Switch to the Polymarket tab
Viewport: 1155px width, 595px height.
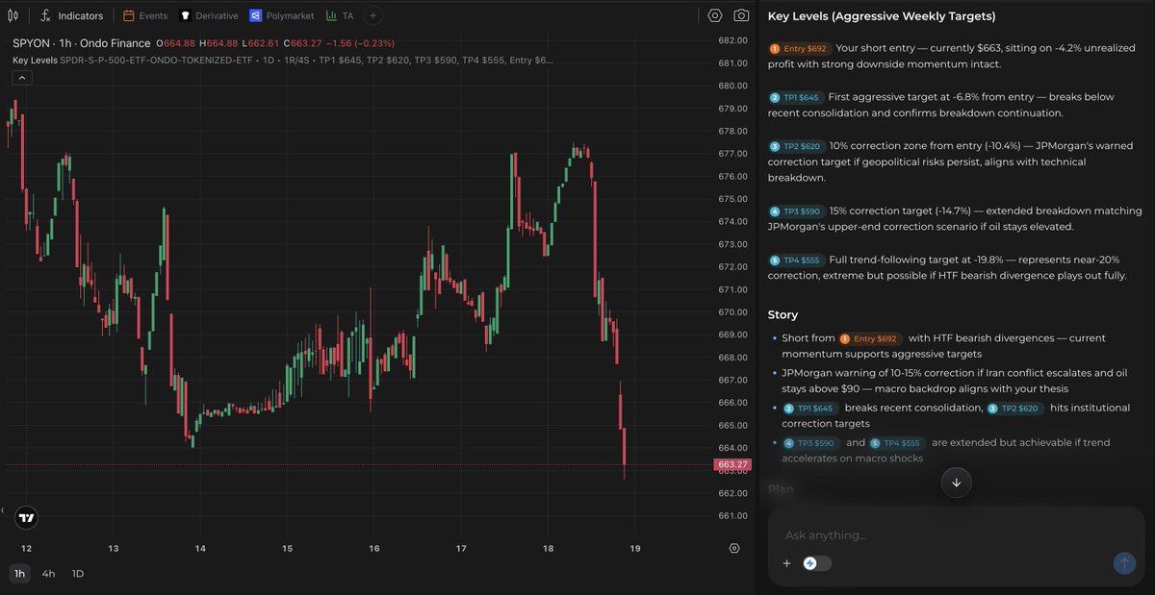tap(282, 15)
